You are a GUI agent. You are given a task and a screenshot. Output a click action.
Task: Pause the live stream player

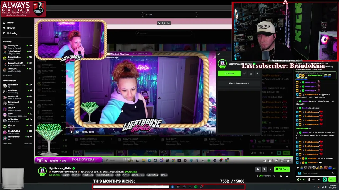pyautogui.click(x=40, y=160)
